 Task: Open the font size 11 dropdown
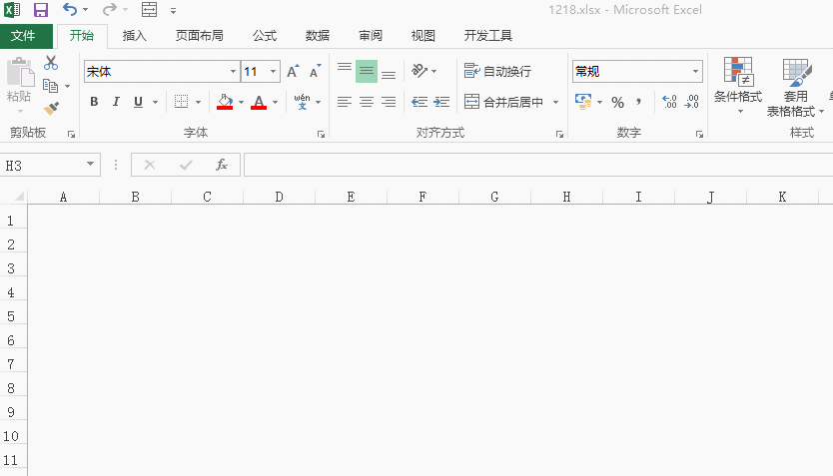click(273, 72)
